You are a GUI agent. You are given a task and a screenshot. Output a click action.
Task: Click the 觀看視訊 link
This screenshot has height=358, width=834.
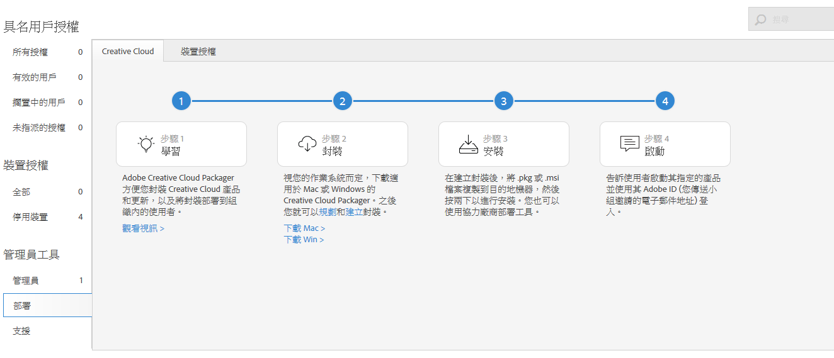143,228
